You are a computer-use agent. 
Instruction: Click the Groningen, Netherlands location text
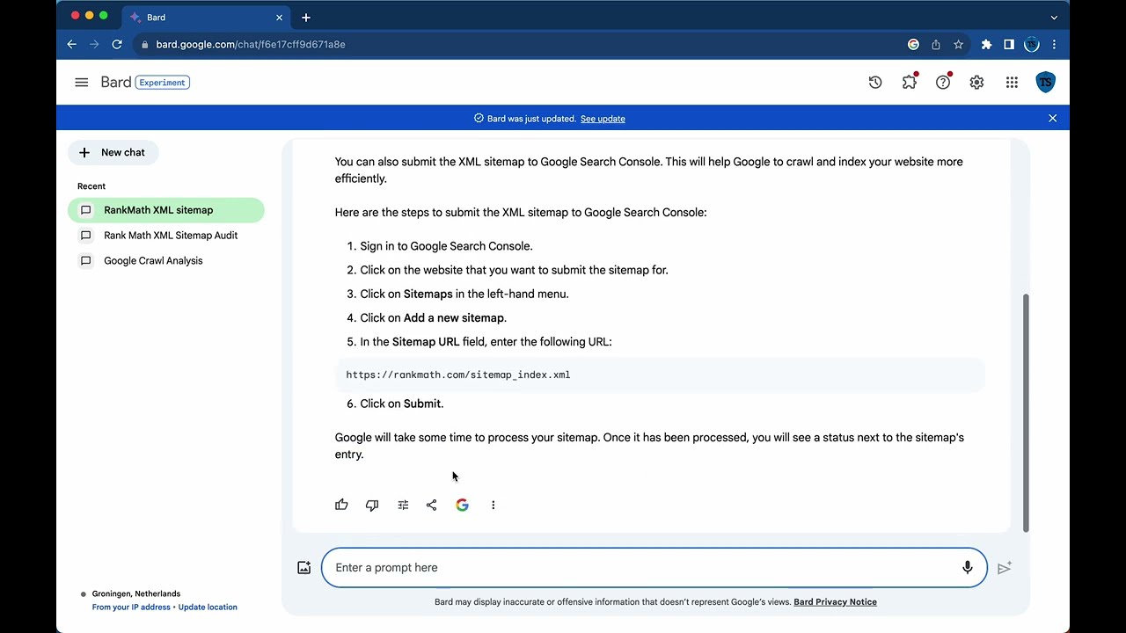136,594
